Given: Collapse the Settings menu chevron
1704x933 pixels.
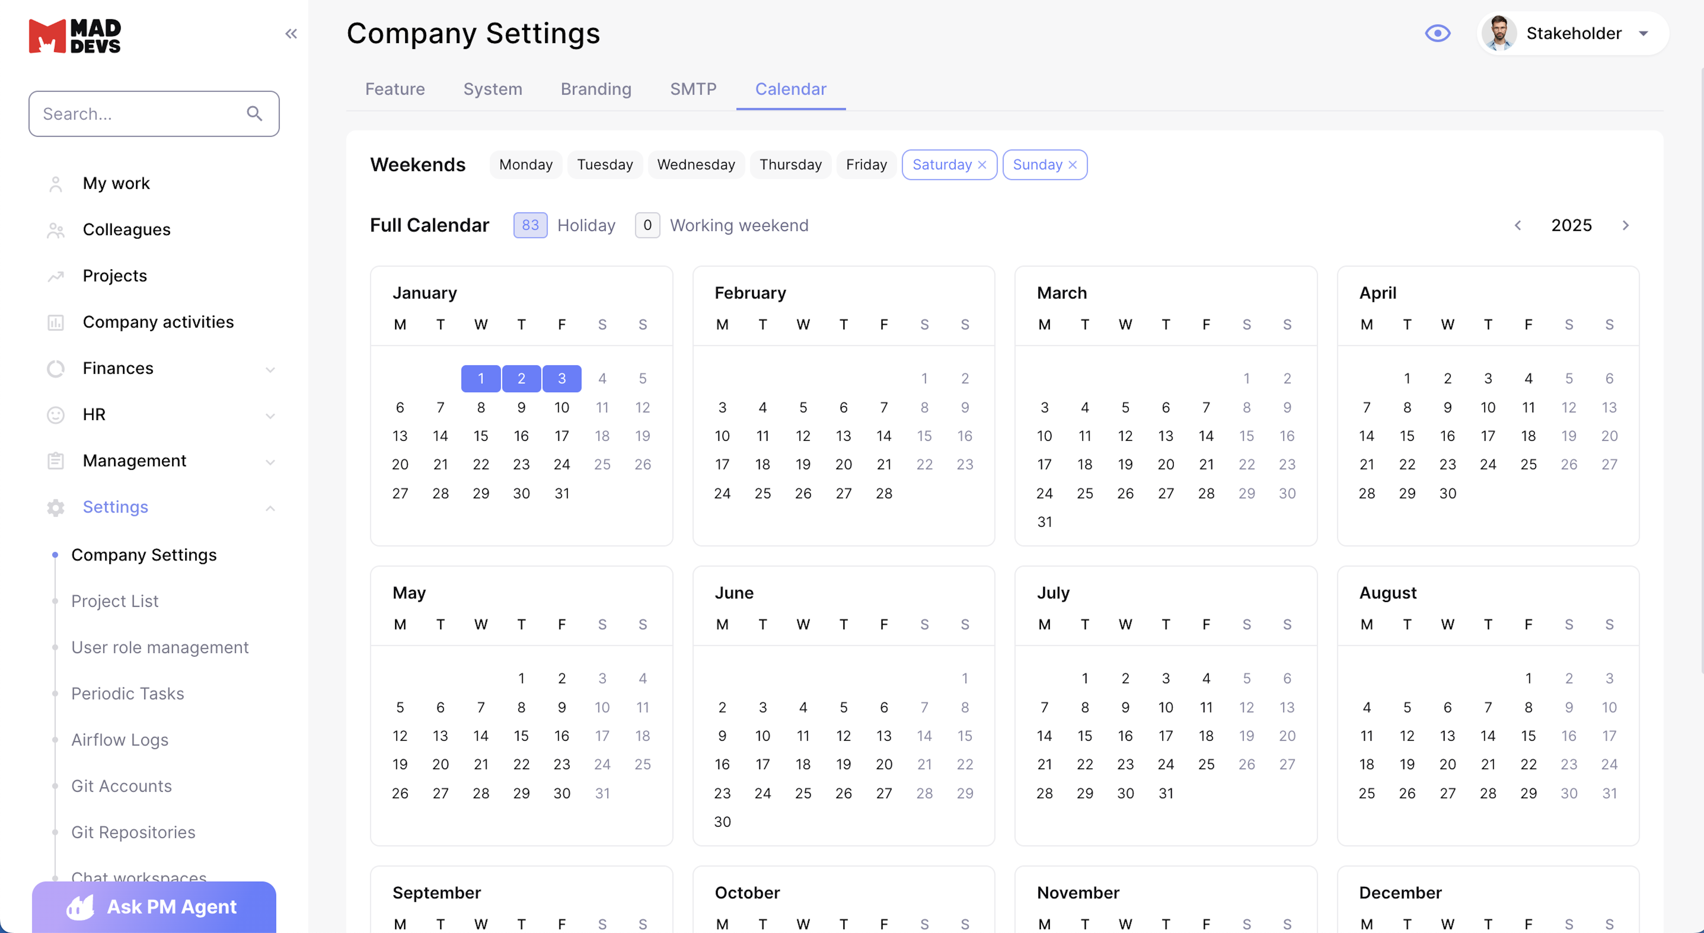Looking at the screenshot, I should pos(270,509).
